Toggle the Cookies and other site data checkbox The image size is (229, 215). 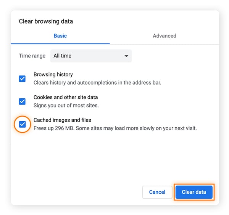22,101
